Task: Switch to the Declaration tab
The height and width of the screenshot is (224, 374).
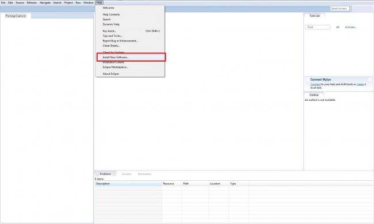Action: [144, 174]
